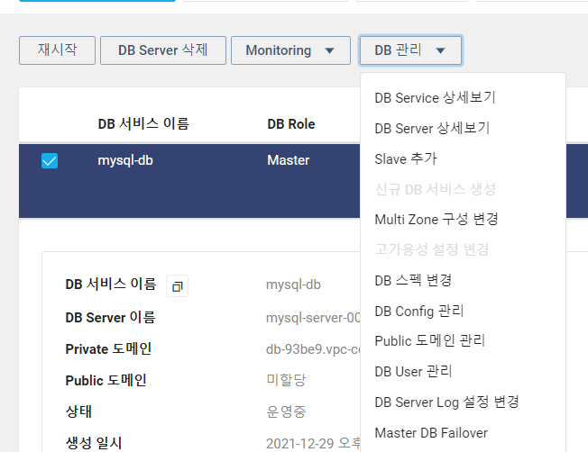Click the DB Server 삭제 button
Image resolution: width=588 pixels, height=452 pixels.
(163, 50)
